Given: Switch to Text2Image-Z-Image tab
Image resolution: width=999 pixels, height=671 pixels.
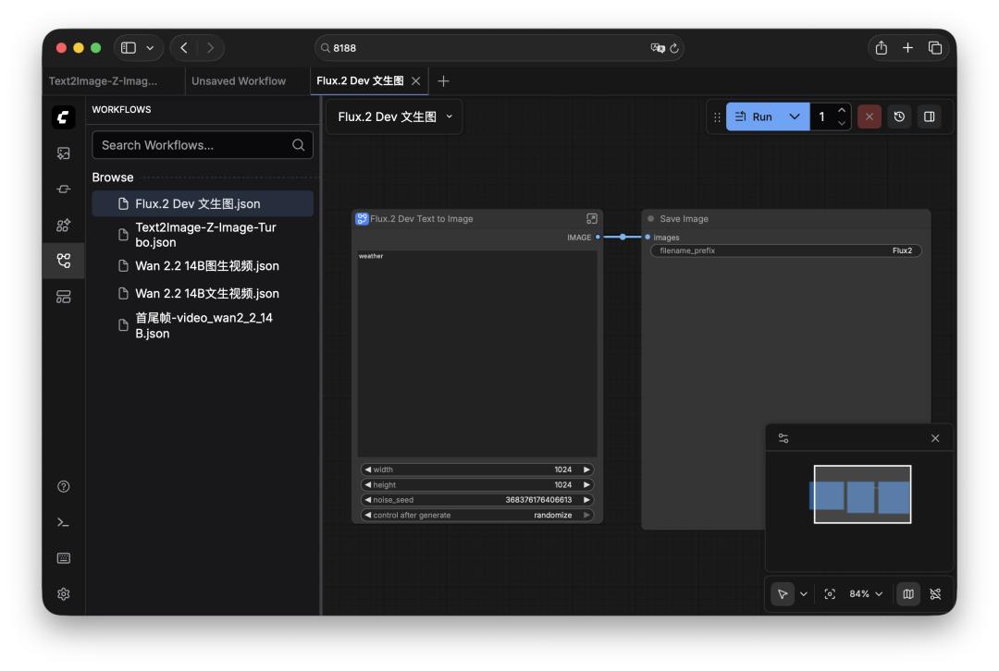Looking at the screenshot, I should point(104,81).
